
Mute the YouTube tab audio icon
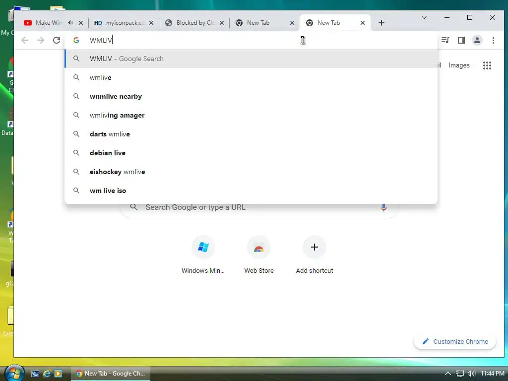tap(70, 23)
